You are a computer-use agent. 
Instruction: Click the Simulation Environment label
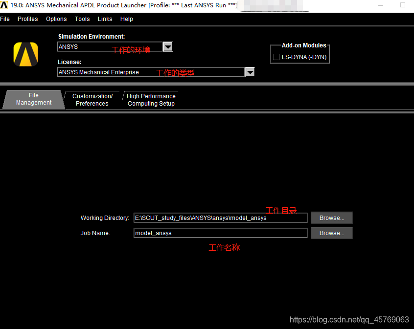click(x=92, y=37)
